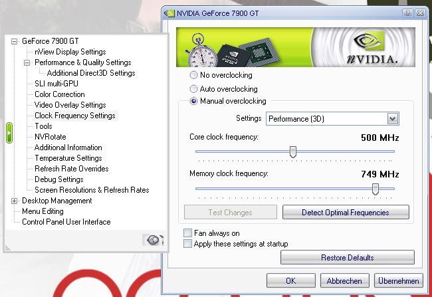Check Apply these settings at startup
This screenshot has width=432, height=297.
[188, 244]
